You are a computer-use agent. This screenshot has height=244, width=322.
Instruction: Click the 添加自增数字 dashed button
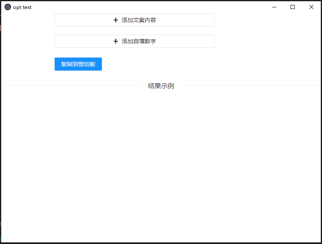coord(135,41)
